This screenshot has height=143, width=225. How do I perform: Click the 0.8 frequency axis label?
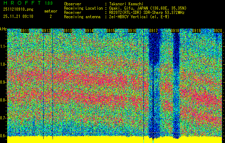[3, 100]
